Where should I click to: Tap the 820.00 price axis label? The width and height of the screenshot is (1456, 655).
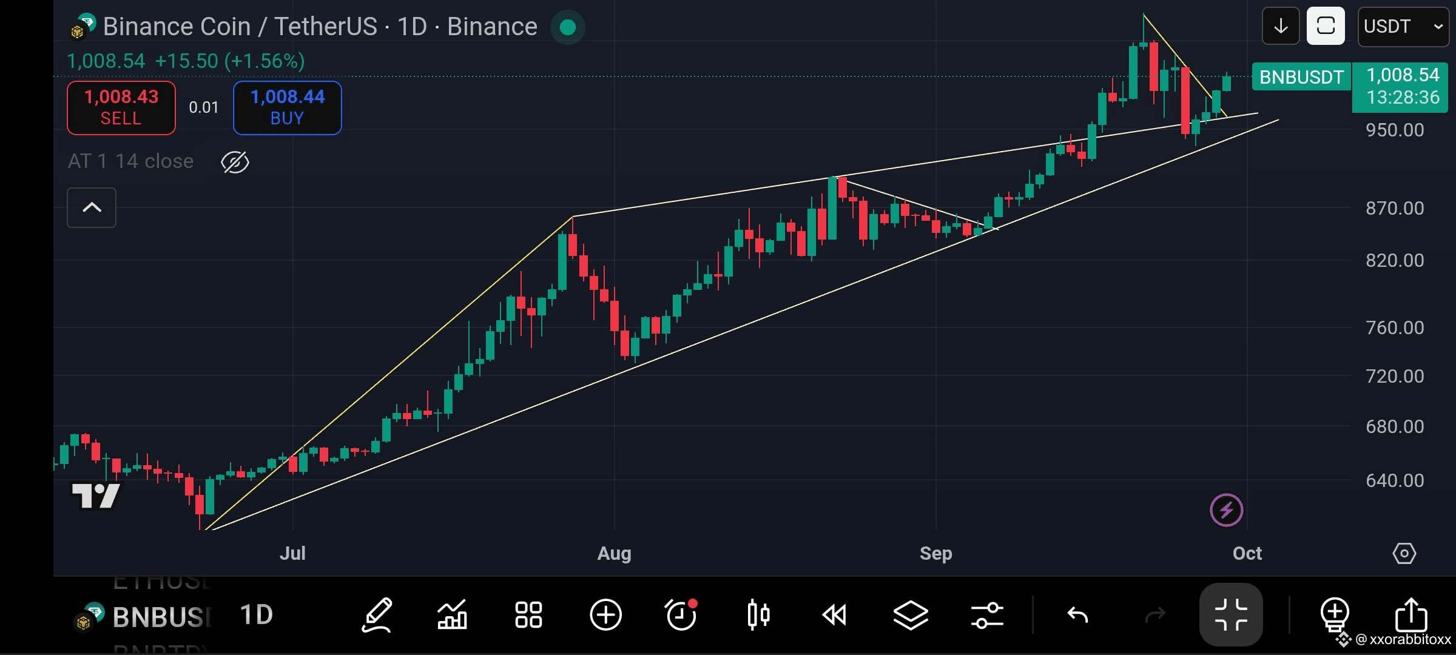(1395, 260)
